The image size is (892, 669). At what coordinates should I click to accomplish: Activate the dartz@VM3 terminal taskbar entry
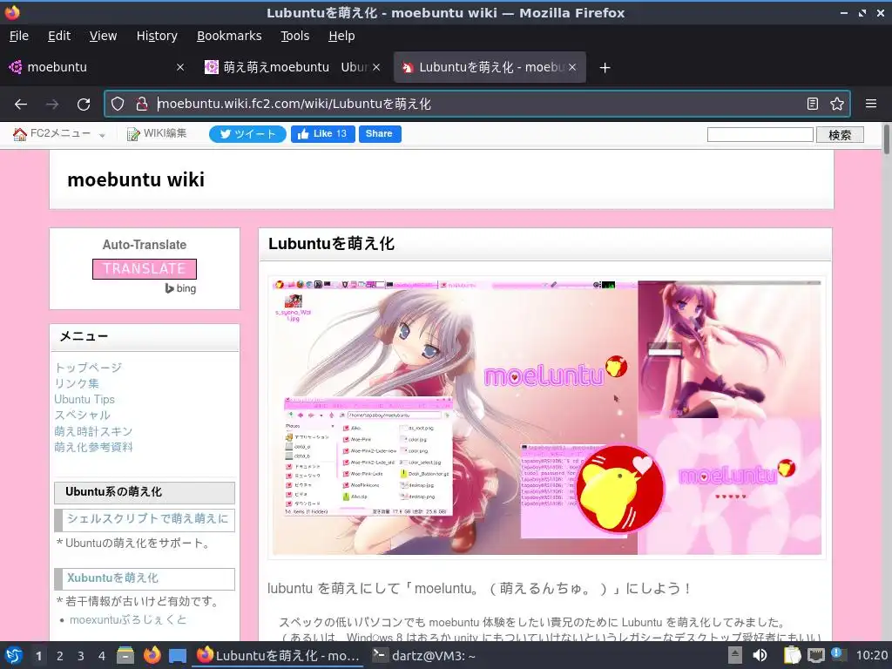[423, 656]
